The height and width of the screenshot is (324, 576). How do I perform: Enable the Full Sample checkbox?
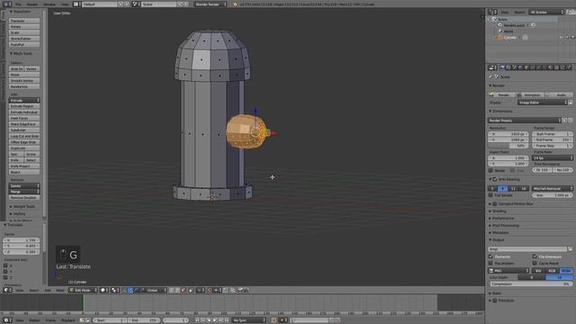click(490, 195)
